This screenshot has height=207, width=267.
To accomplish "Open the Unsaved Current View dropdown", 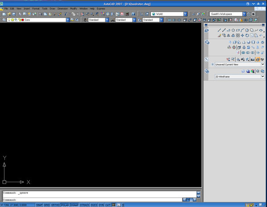I will pyautogui.click(x=239, y=64).
